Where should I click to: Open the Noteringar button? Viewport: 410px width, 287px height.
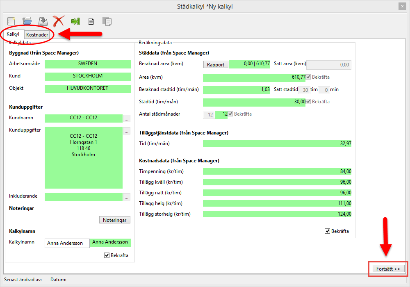coord(115,220)
